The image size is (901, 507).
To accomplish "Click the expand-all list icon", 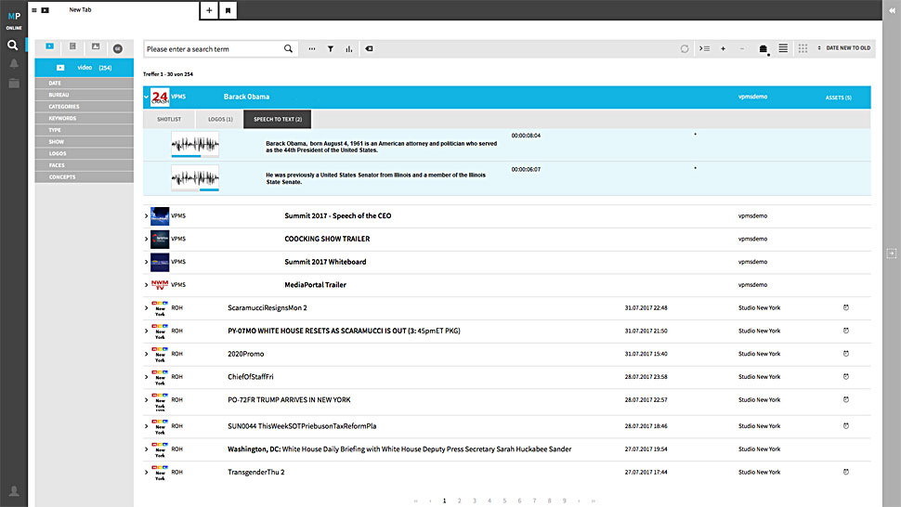I will (704, 49).
